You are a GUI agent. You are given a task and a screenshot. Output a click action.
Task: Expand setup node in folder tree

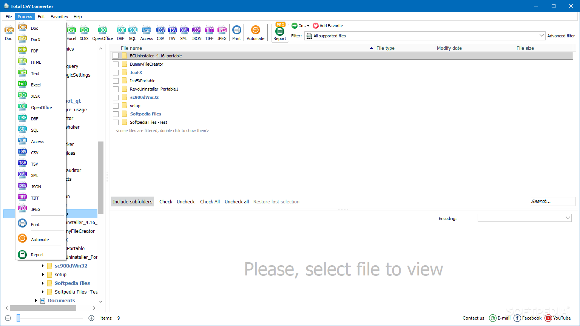[x=43, y=275]
